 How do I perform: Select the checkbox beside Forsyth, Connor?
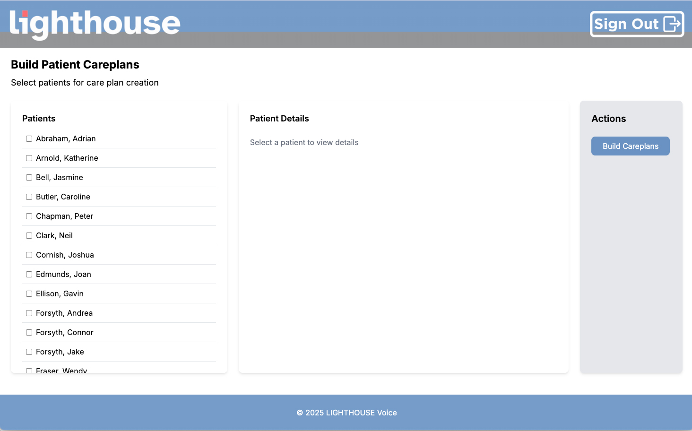[x=29, y=332]
